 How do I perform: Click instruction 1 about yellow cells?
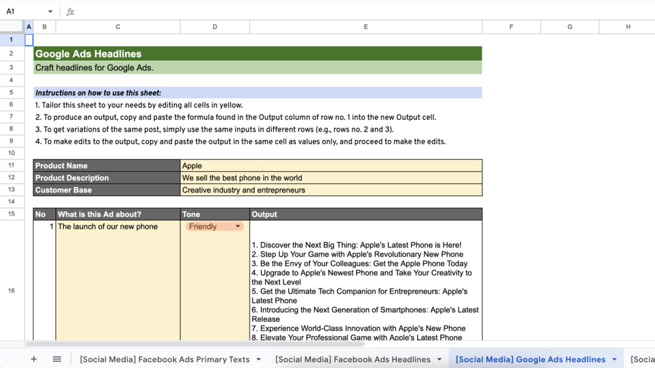click(x=139, y=105)
